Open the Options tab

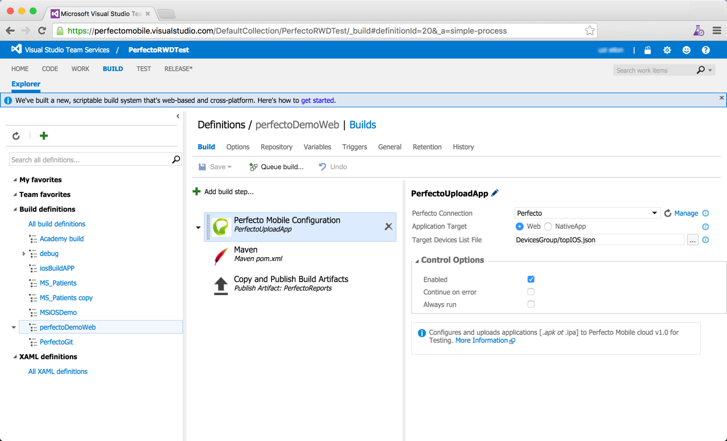click(x=238, y=147)
